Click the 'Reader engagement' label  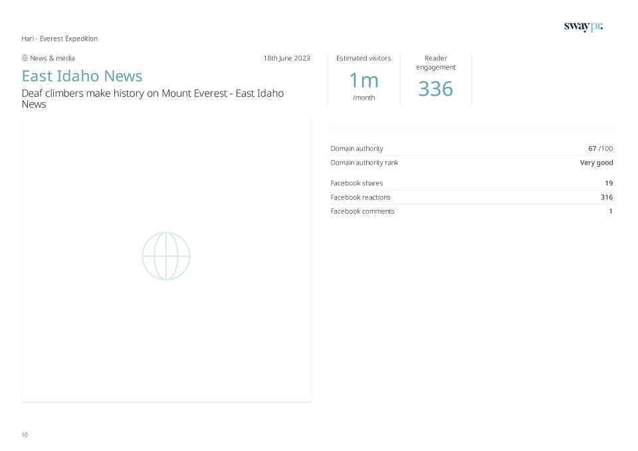pyautogui.click(x=436, y=62)
